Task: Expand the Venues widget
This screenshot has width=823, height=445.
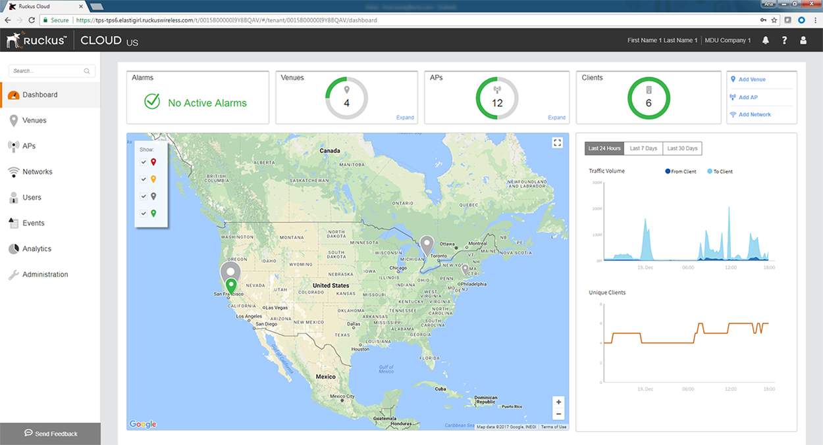Action: (x=405, y=118)
